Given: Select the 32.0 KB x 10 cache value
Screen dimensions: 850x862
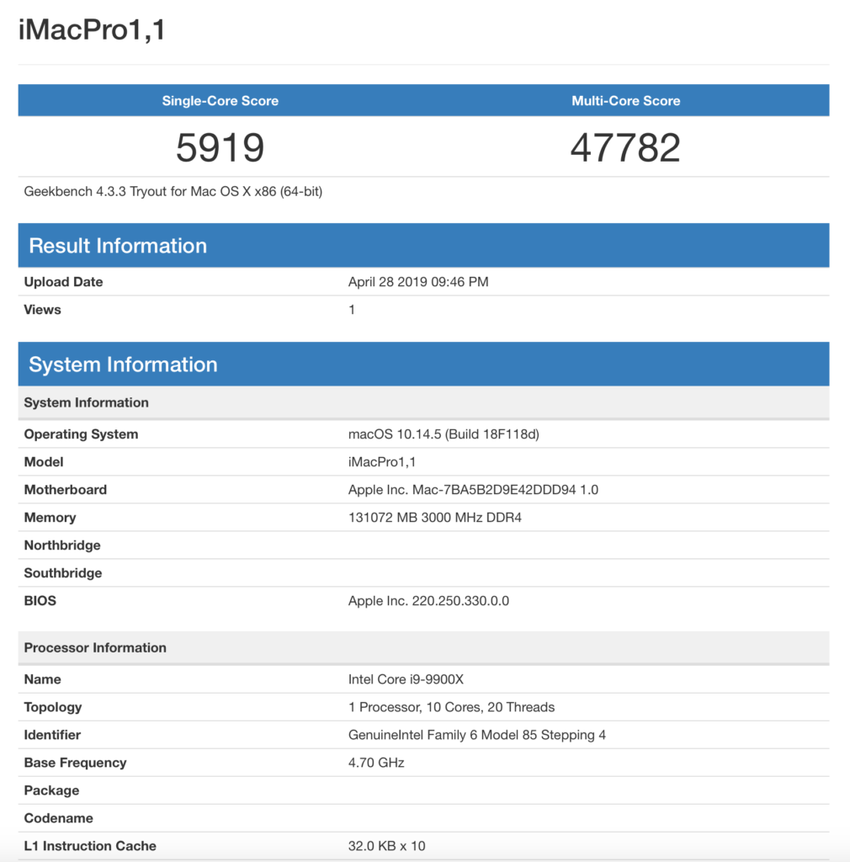Looking at the screenshot, I should click(x=387, y=846).
